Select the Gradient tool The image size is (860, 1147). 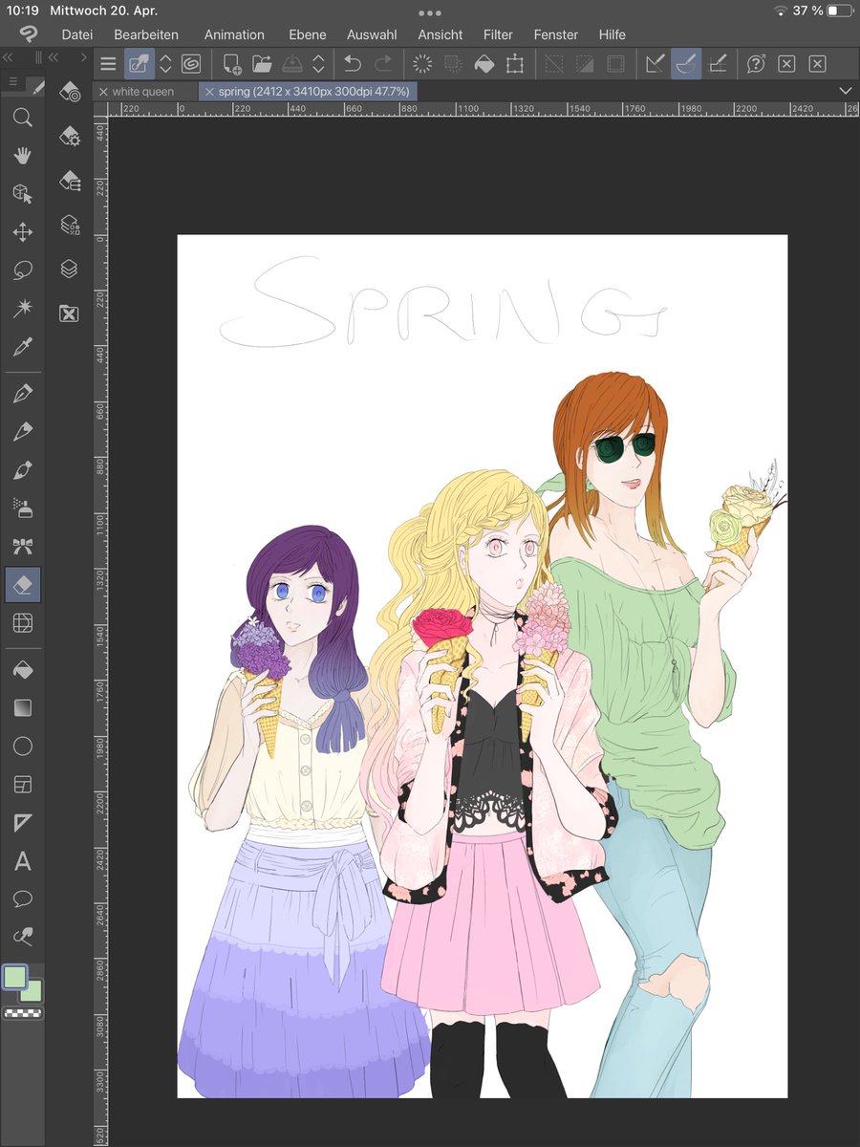click(x=23, y=708)
